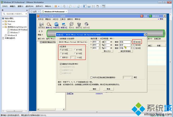Image resolution: width=173 pixels, height=117 pixels.
Task: Click the snapshot manager toolbar icon
Action: tap(79, 6)
